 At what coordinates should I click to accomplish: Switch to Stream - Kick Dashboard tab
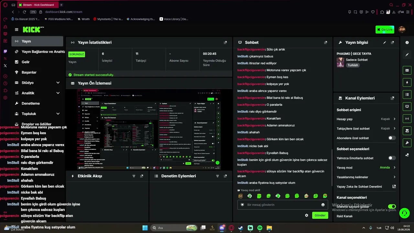(38, 5)
